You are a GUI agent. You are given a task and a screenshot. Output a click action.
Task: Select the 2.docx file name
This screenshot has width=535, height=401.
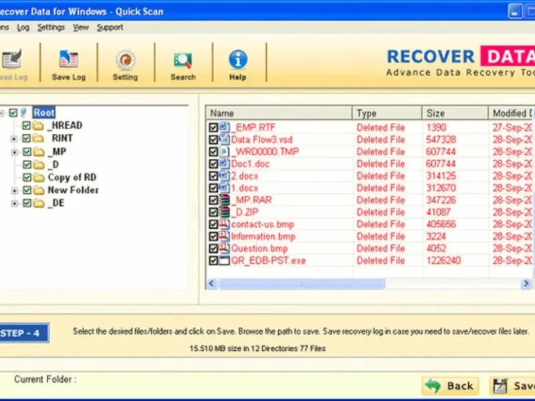point(244,176)
